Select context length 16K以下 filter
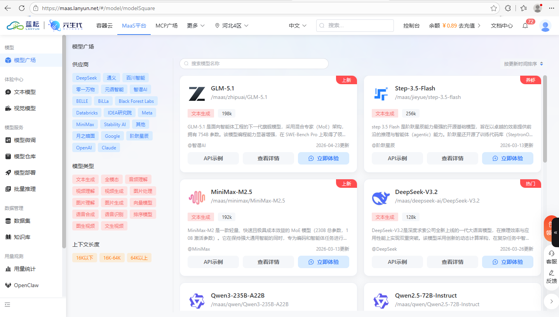The image size is (559, 317). [x=85, y=258]
